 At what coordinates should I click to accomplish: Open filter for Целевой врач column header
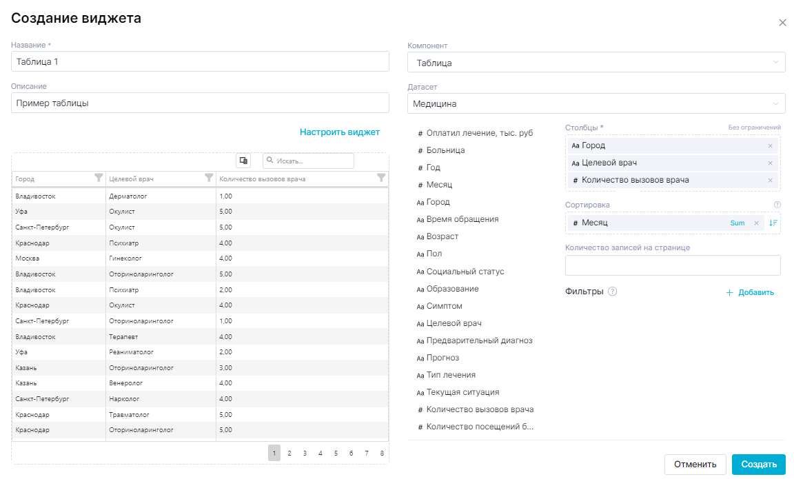tap(209, 178)
